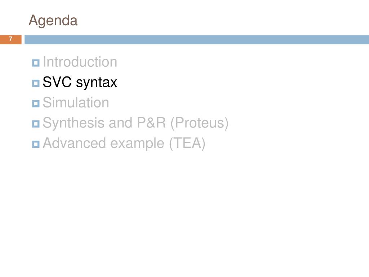Click the blue horizontal header bar

tap(197, 39)
